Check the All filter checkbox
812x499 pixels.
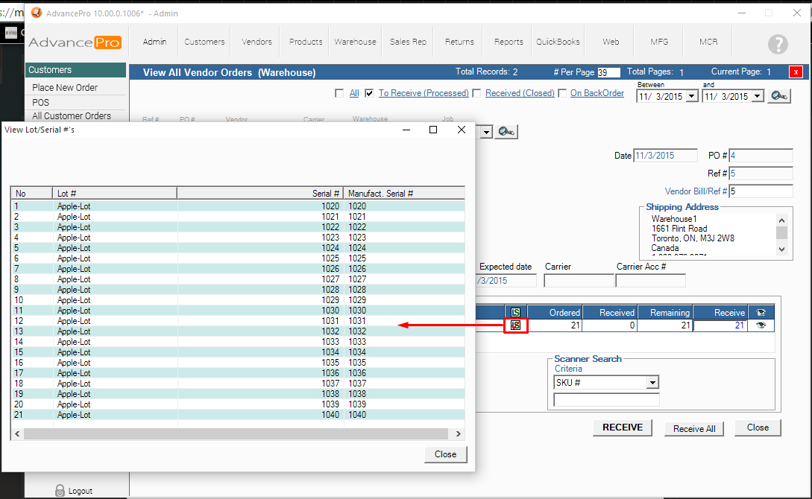(339, 93)
